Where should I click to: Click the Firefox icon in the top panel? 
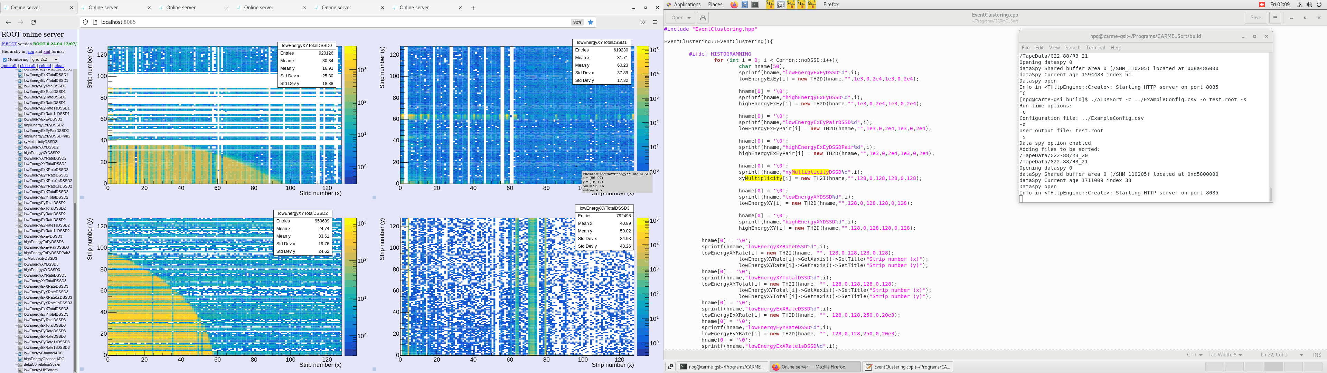pos(735,4)
